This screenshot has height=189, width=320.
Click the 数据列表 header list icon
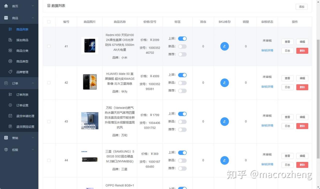tap(48, 5)
